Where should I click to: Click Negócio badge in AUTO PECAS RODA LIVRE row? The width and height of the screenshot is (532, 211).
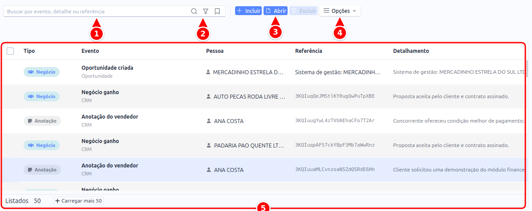pyautogui.click(x=41, y=96)
